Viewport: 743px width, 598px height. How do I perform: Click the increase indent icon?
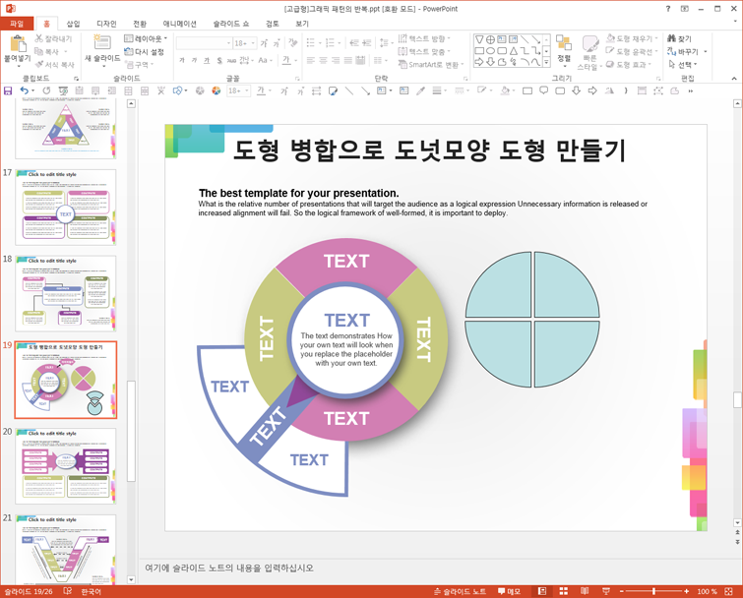coord(367,43)
